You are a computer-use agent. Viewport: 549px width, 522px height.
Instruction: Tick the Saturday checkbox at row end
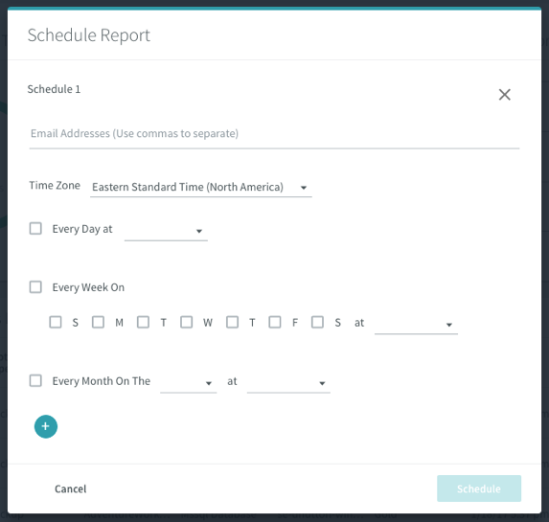[x=317, y=322]
